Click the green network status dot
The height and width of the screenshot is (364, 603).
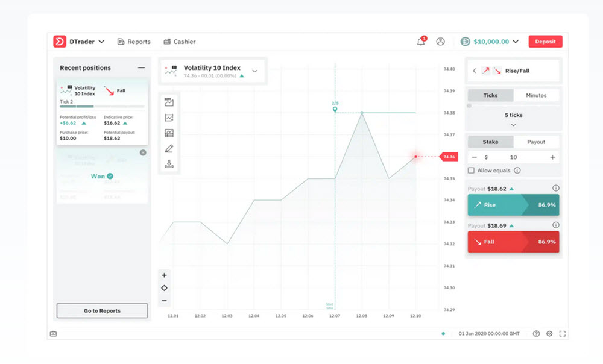(443, 334)
